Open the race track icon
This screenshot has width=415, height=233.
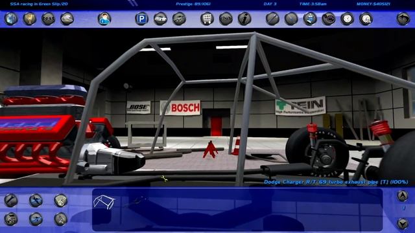coord(67,19)
